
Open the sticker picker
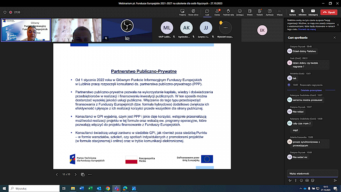click(313, 181)
